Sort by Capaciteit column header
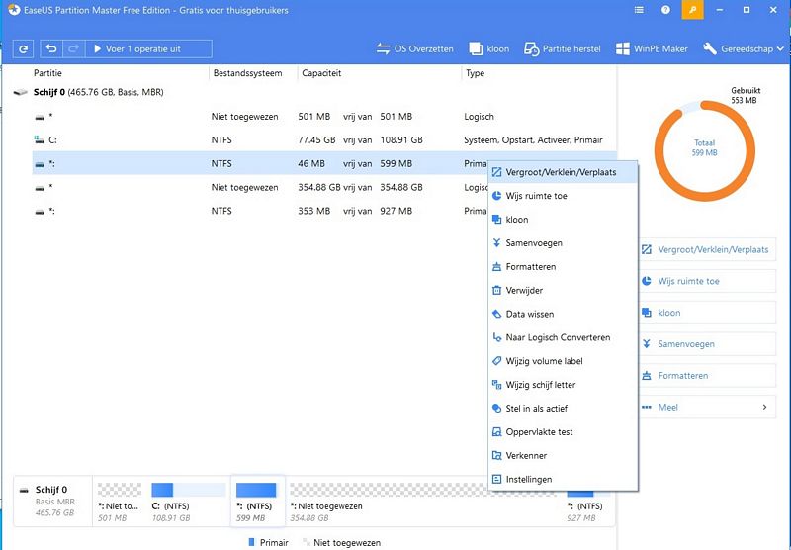The width and height of the screenshot is (791, 550). (321, 73)
